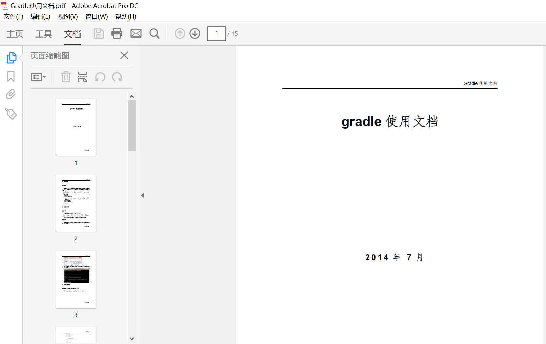Rotate page clockwise icon
Image resolution: width=546 pixels, height=344 pixels.
(117, 77)
